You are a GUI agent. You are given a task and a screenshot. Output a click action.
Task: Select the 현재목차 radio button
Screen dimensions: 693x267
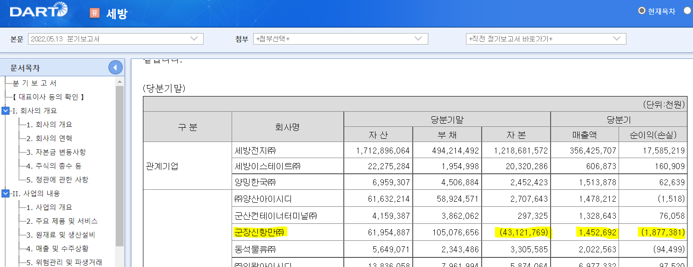point(642,11)
